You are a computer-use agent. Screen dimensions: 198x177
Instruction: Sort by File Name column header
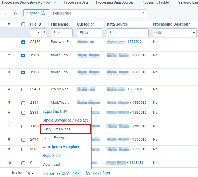[60, 24]
